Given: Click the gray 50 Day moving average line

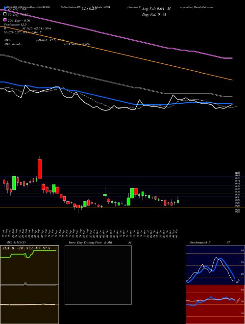Looking at the screenshot, I should 116,82.
